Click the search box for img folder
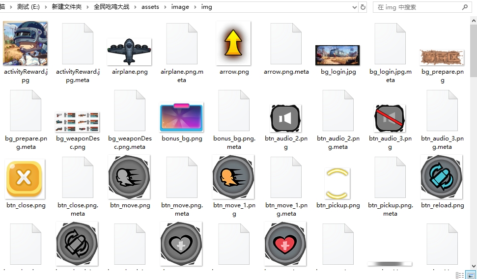The image size is (477, 279). coord(418,7)
